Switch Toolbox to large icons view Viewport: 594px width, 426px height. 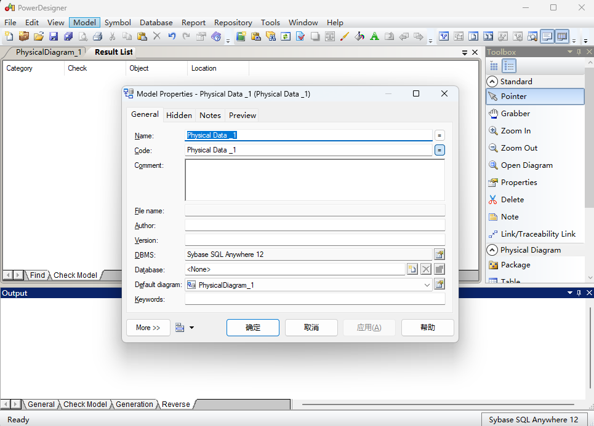(x=494, y=66)
